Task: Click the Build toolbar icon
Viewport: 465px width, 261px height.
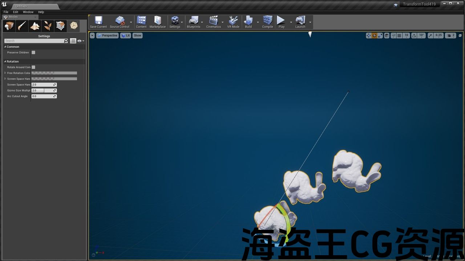Action: tap(248, 22)
